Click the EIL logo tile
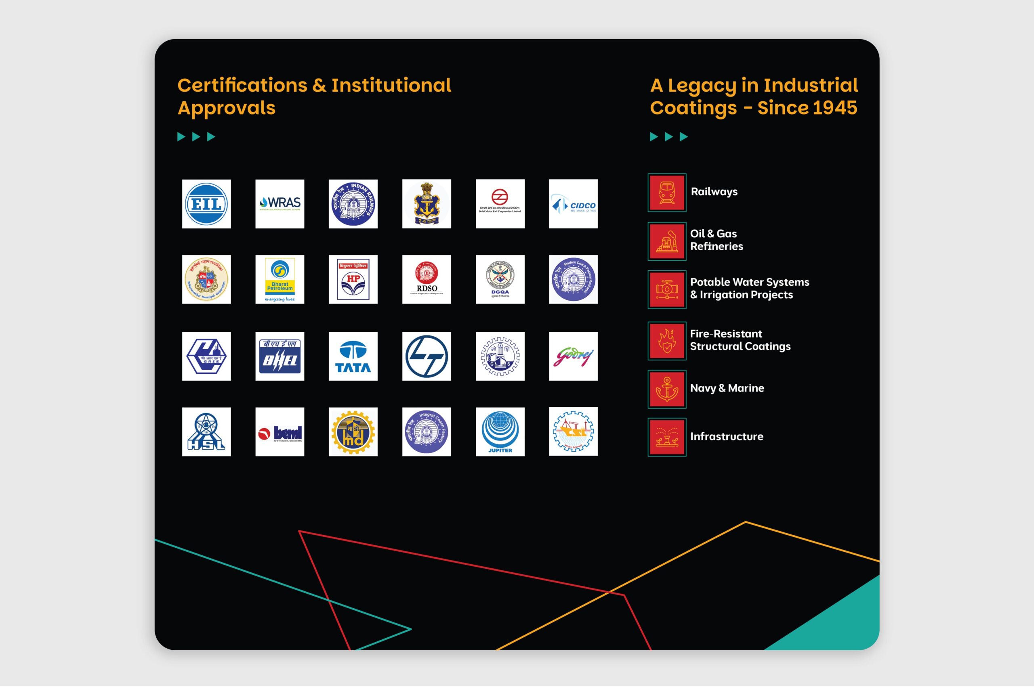This screenshot has height=689, width=1034. tap(206, 204)
